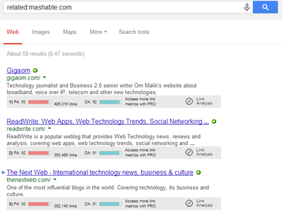Open Link Analysis compass for The Next Web
Screen dimensions: 283x212
point(189,204)
